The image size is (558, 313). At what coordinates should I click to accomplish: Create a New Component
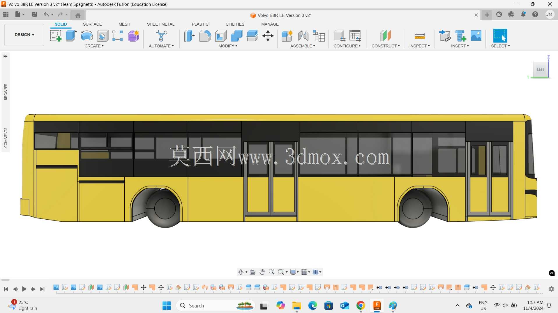point(287,36)
